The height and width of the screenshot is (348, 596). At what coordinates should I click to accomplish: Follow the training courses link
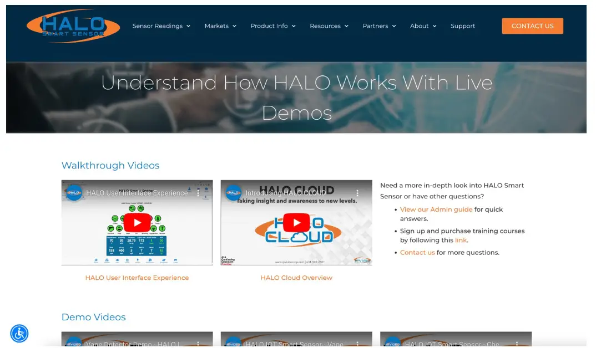tap(461, 240)
